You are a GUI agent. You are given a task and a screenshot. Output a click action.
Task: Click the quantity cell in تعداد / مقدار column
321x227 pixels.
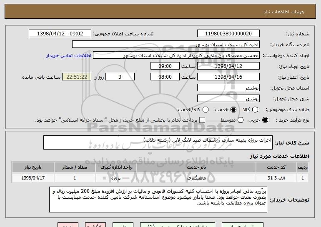(75, 178)
